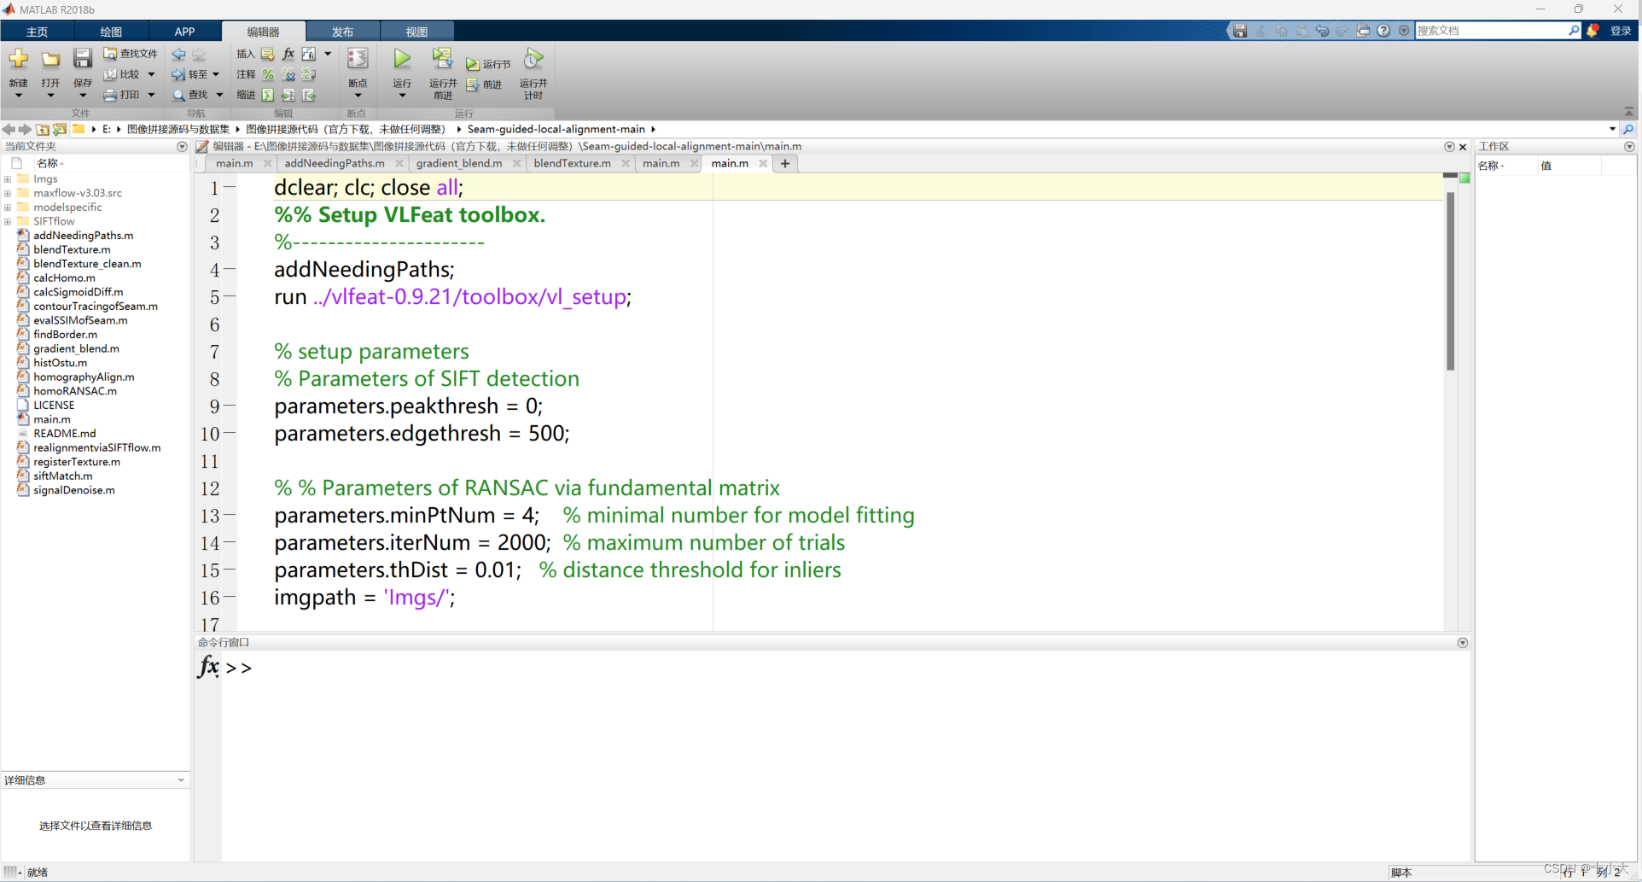Expand the maxflow-v3.03.src folder
Screen dimensions: 1642x882
8,193
